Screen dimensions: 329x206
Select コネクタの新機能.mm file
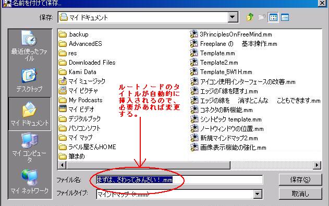[x=222, y=110]
